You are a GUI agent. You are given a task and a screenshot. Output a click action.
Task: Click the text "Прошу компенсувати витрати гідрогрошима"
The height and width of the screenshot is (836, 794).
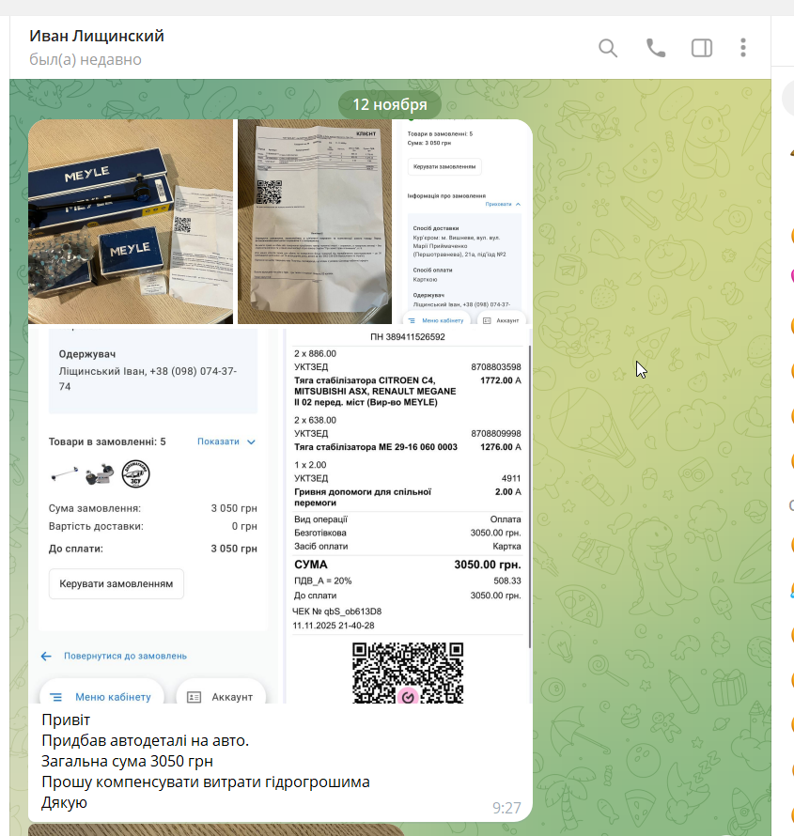(206, 782)
